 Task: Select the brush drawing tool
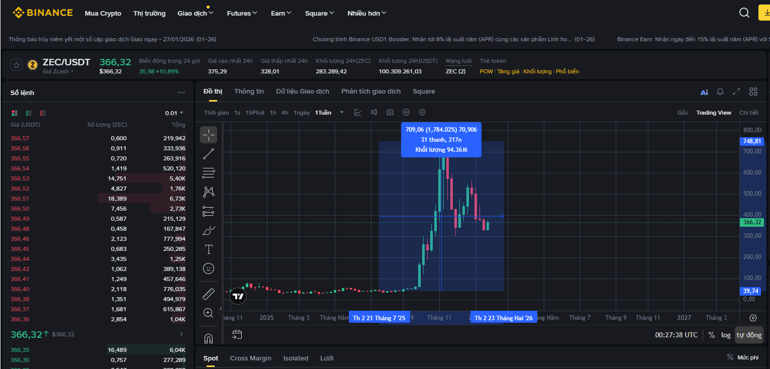[x=209, y=230]
